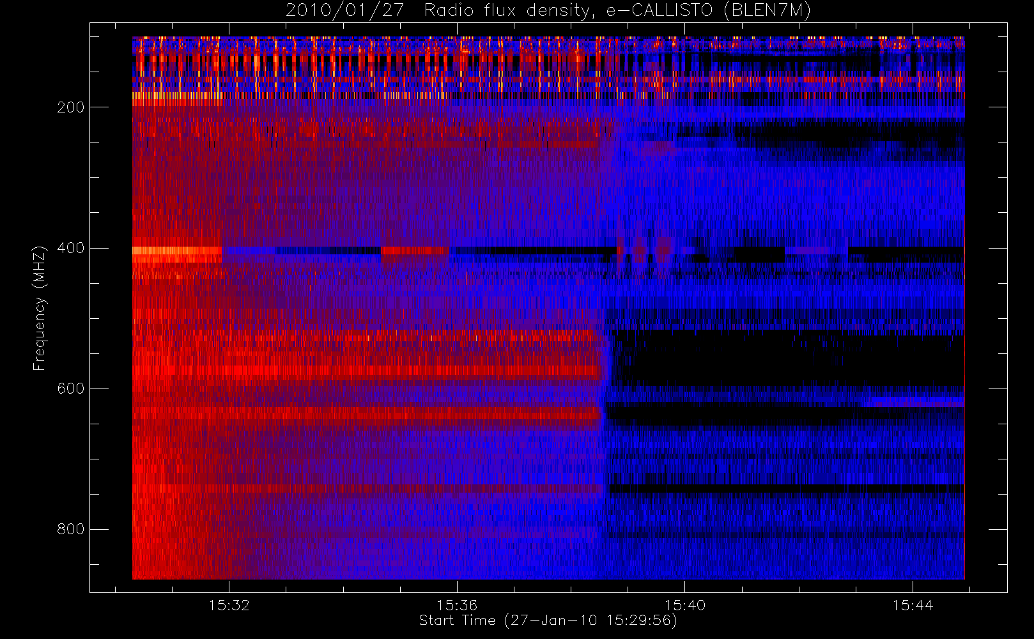Click the 15:44 time tick label
The height and width of the screenshot is (639, 1034).
coord(913,605)
